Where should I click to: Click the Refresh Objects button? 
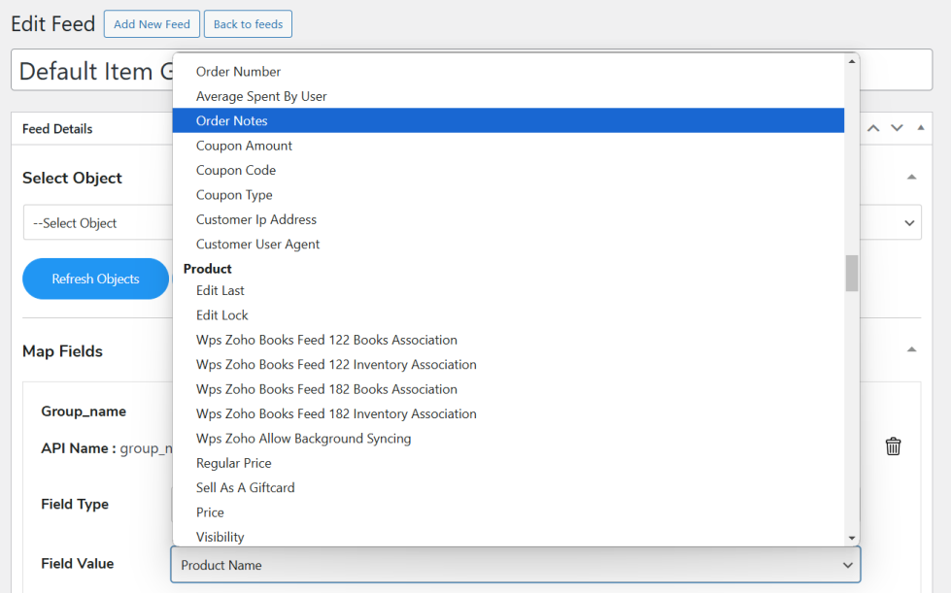[x=95, y=279]
